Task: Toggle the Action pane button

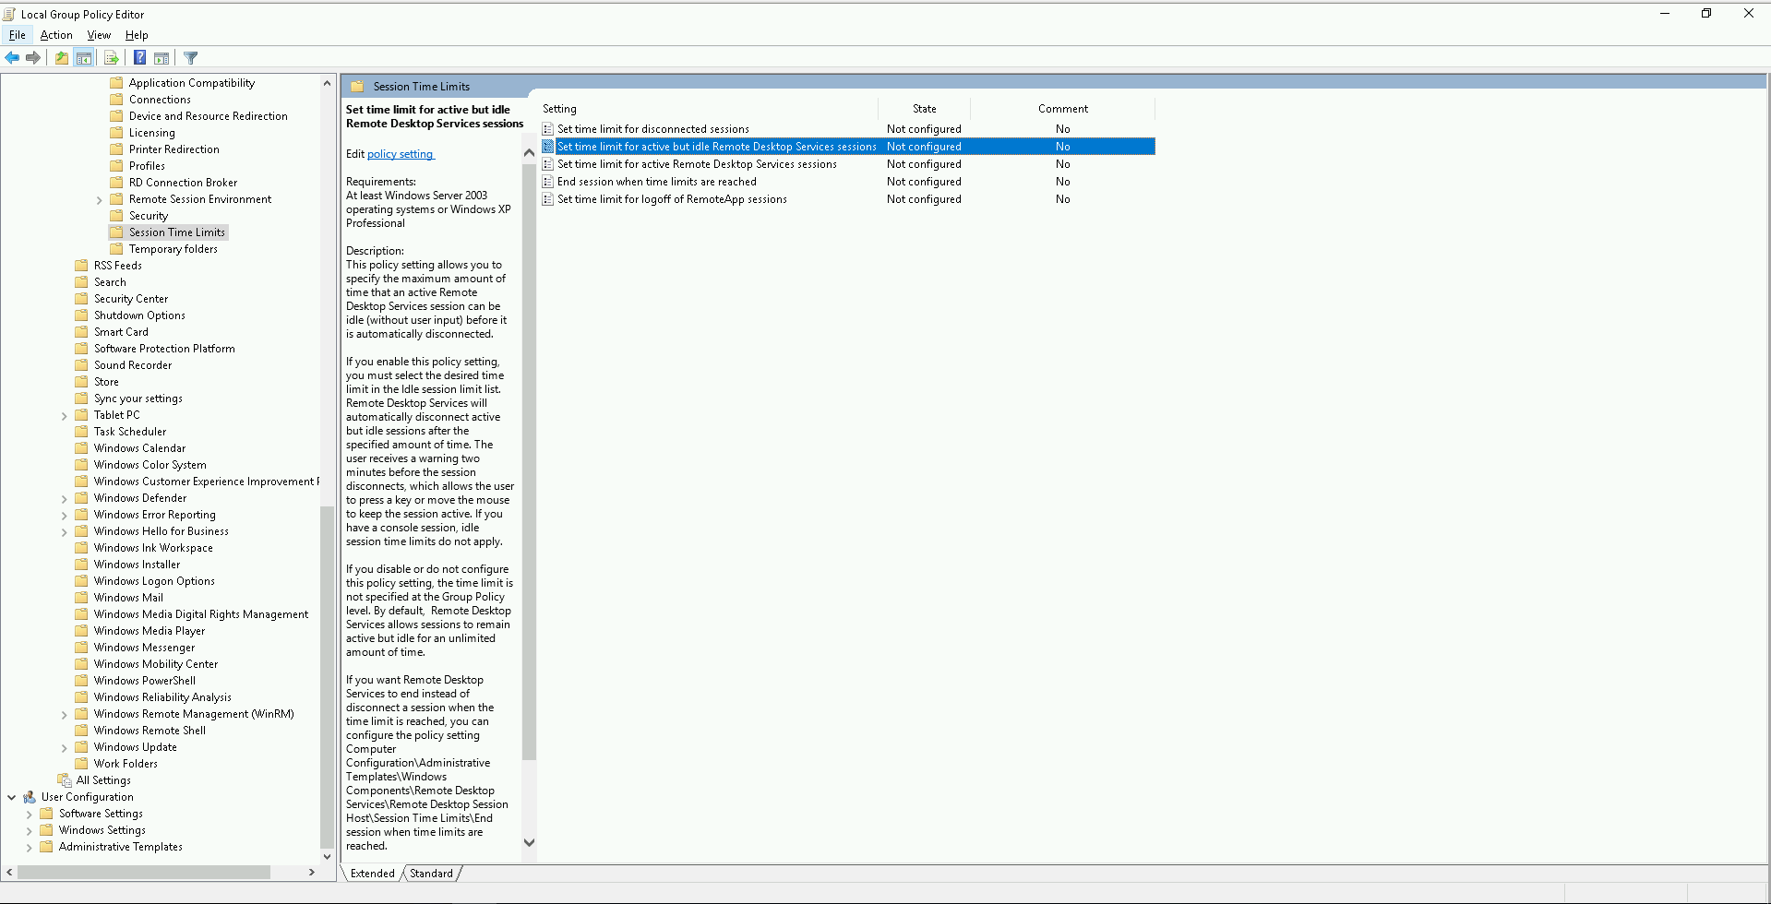Action: [x=162, y=58]
